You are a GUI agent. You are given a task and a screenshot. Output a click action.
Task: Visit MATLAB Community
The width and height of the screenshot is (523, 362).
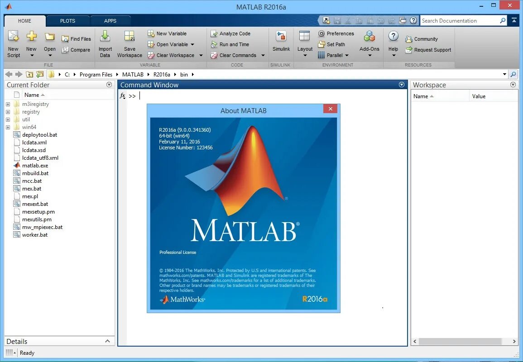click(x=421, y=39)
